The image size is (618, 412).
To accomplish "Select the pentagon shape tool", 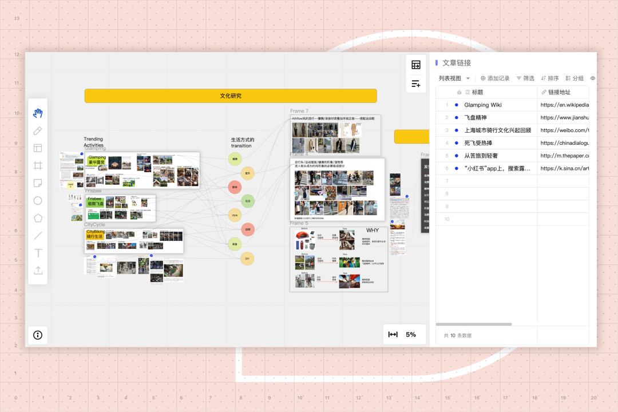I will coord(38,218).
